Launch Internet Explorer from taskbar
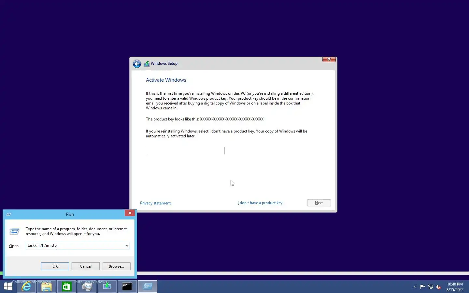 click(x=26, y=286)
